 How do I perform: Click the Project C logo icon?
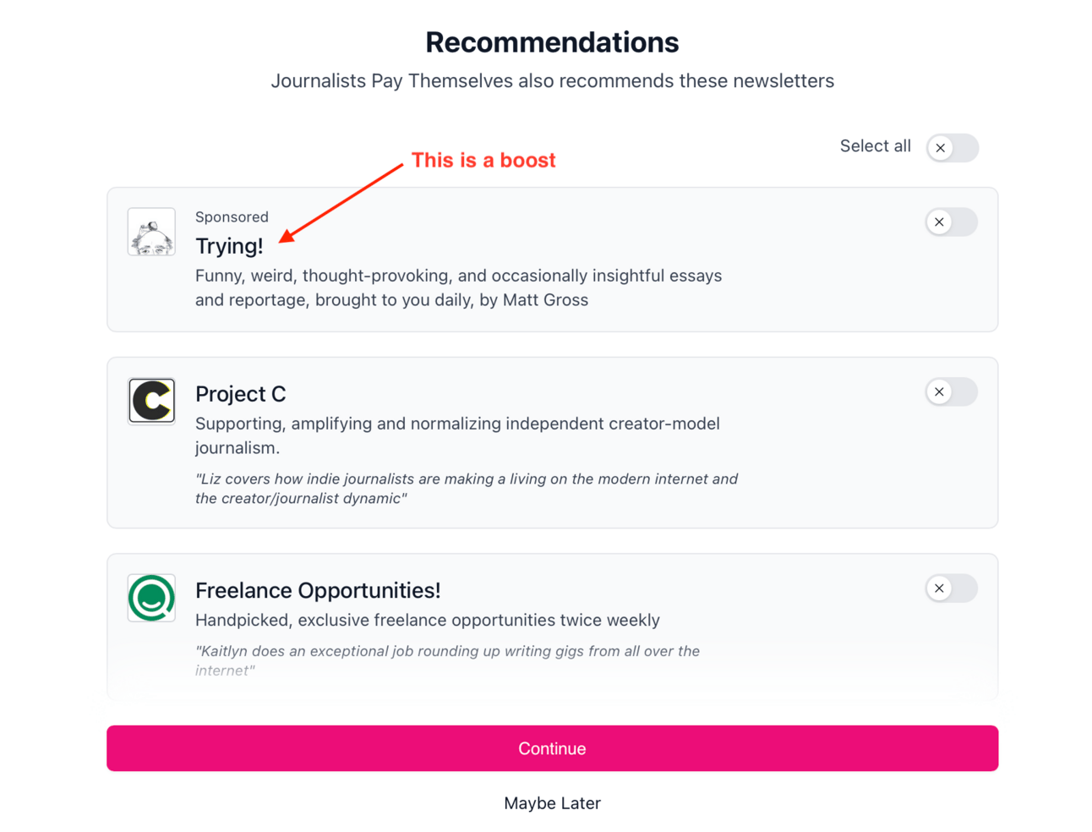coord(151,401)
